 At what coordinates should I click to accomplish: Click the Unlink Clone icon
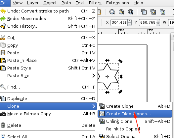(x=102, y=121)
